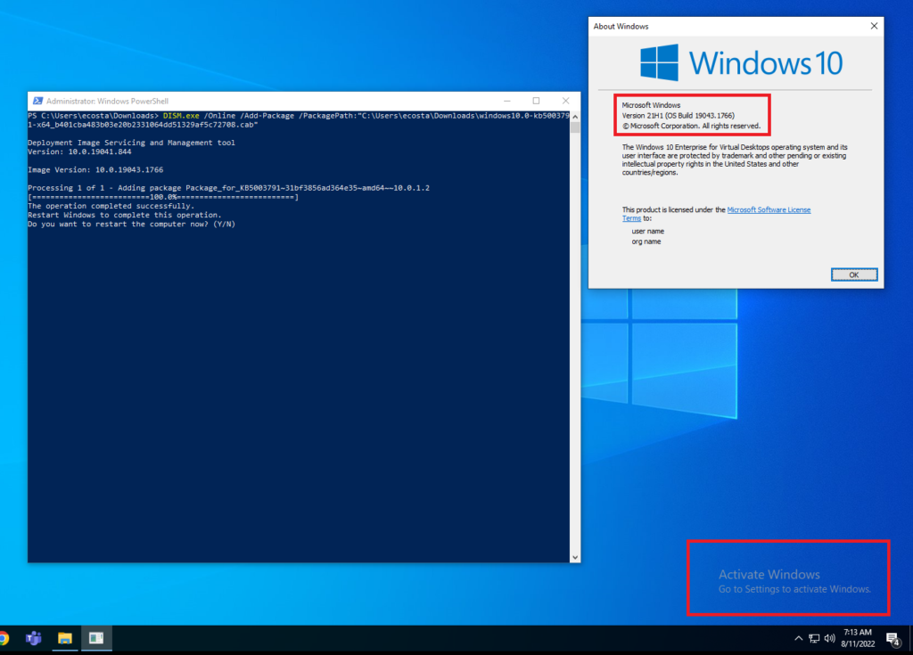
Task: Open Microsoft Teams from the taskbar
Action: (34, 639)
